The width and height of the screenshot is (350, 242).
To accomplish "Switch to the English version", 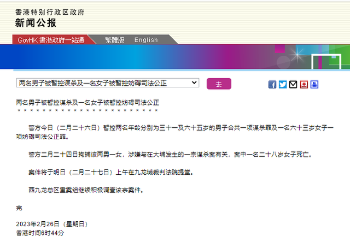I will pyautogui.click(x=146, y=40).
